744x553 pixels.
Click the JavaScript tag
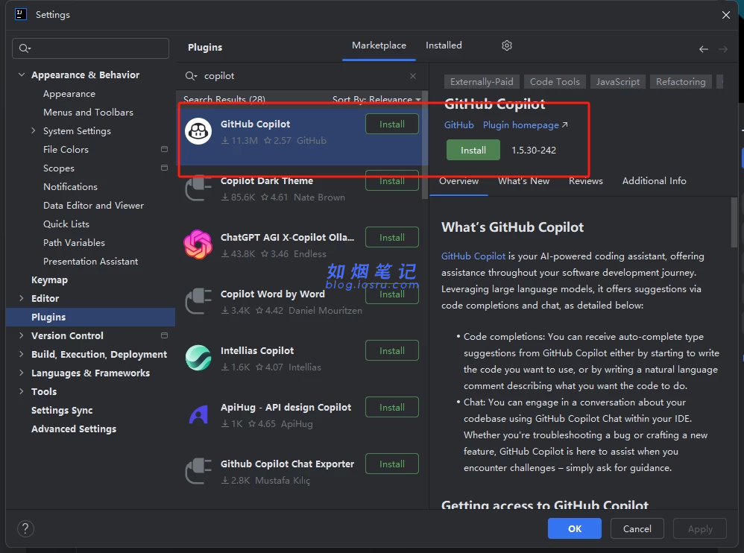[x=618, y=81]
